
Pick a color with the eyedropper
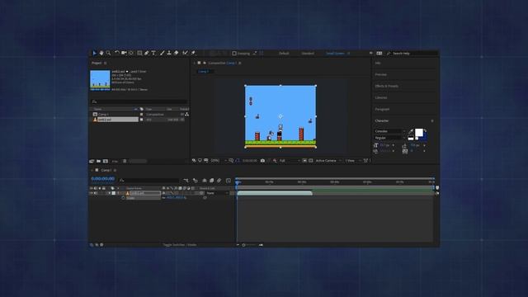click(411, 131)
